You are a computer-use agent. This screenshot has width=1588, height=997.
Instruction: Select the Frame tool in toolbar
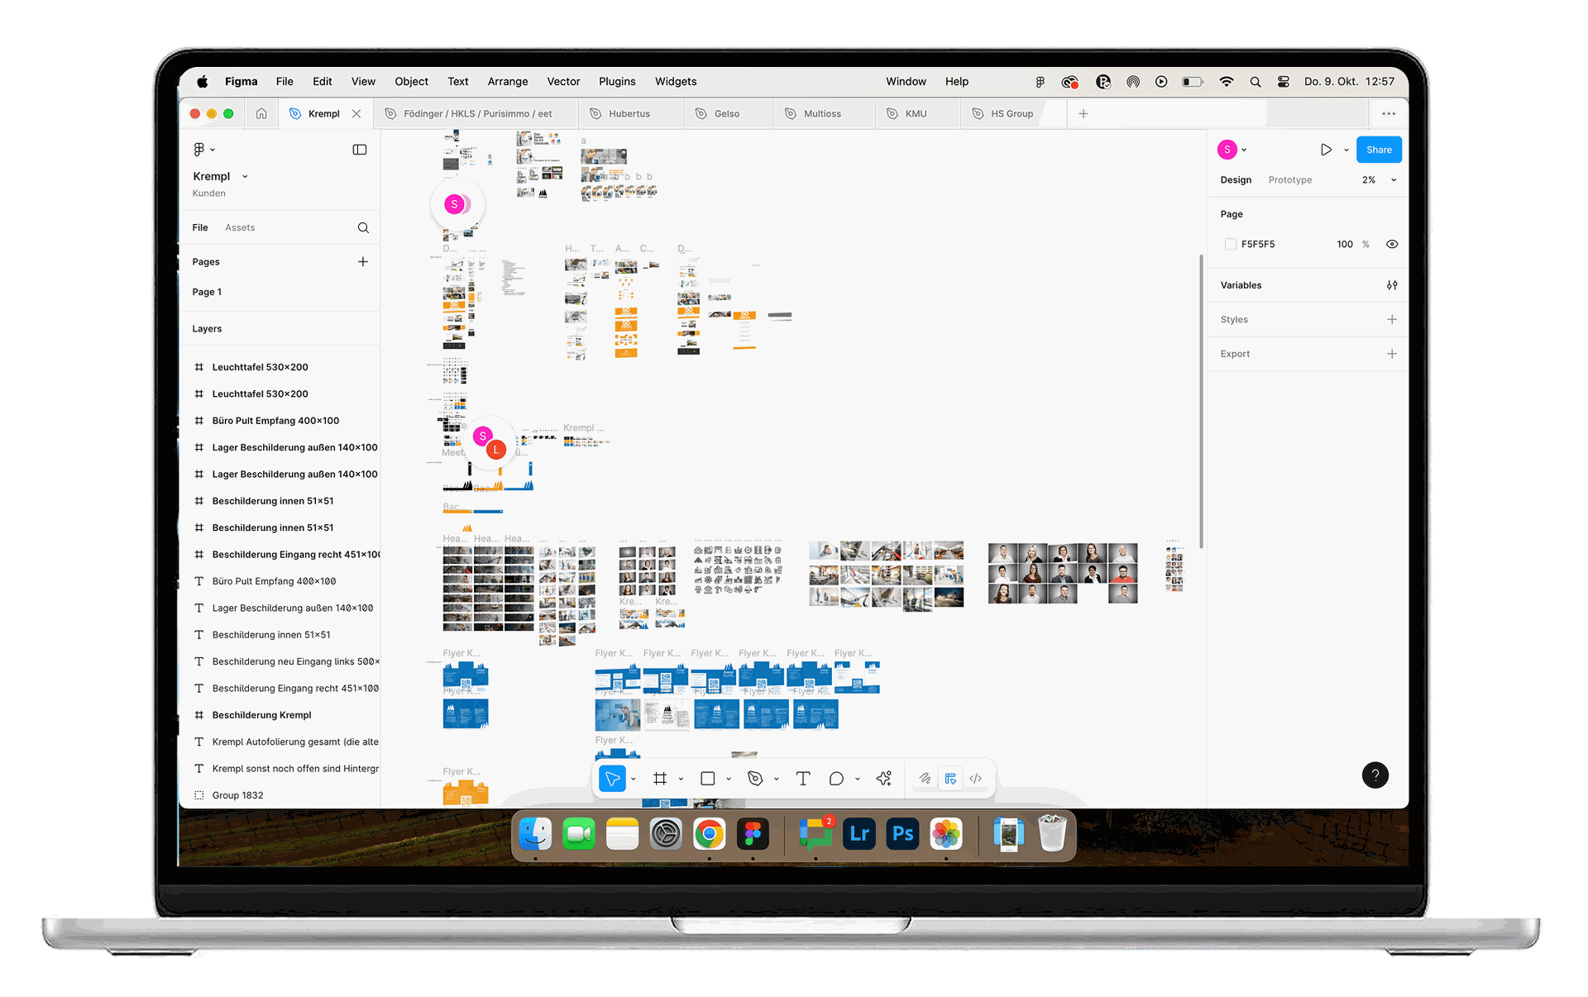point(659,778)
